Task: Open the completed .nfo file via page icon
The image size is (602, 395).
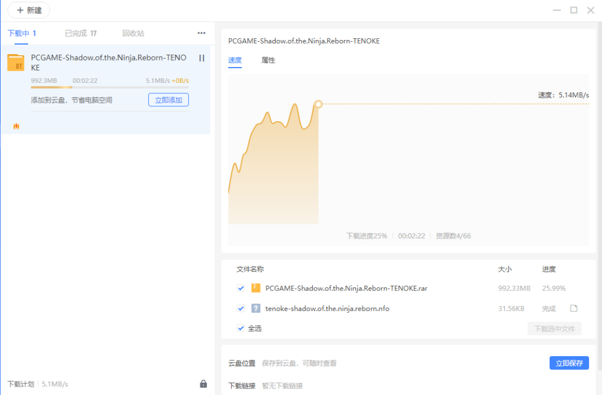Action: coord(574,308)
